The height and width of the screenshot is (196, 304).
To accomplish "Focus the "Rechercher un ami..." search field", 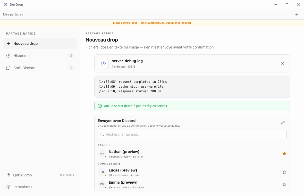I will click(192, 134).
